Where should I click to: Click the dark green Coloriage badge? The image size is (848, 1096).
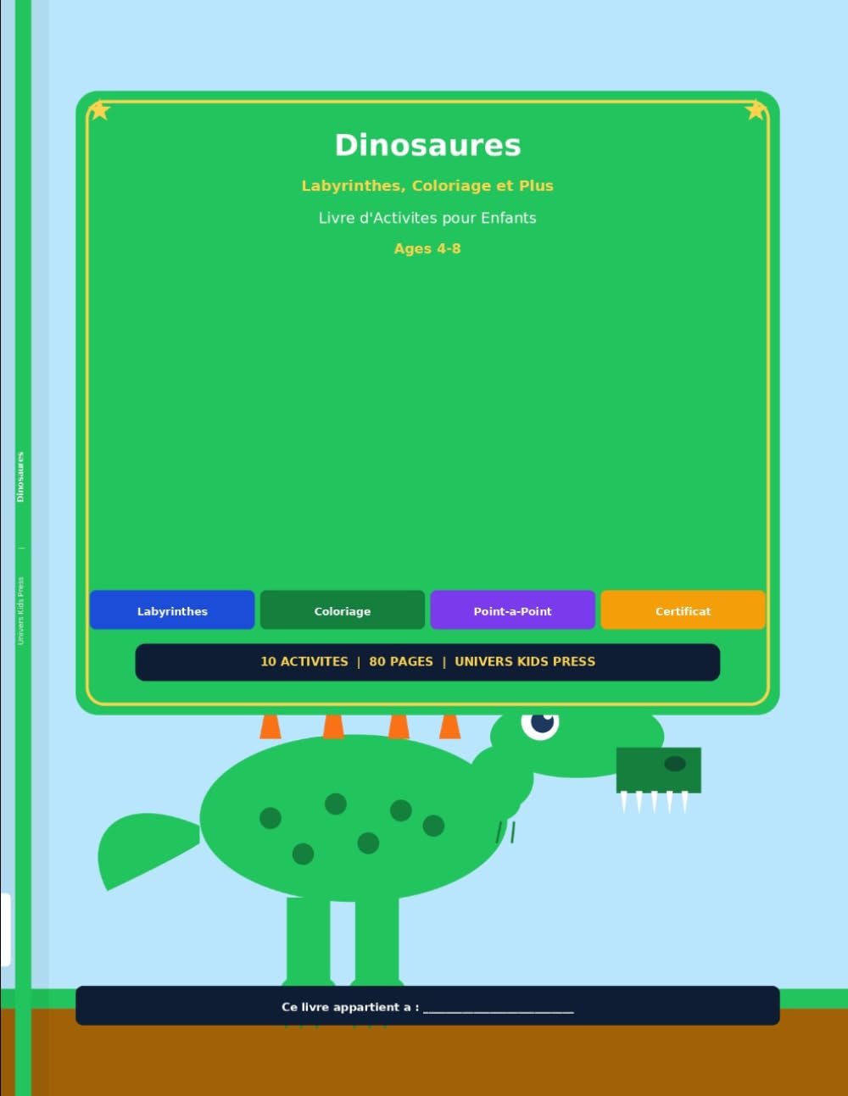click(343, 610)
